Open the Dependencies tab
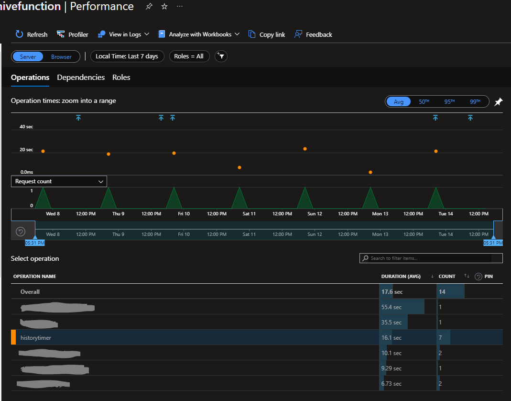This screenshot has height=401, width=511. coord(81,78)
